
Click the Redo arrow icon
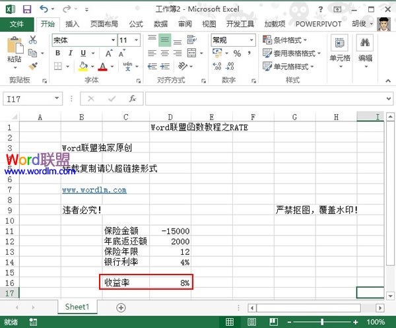click(67, 9)
